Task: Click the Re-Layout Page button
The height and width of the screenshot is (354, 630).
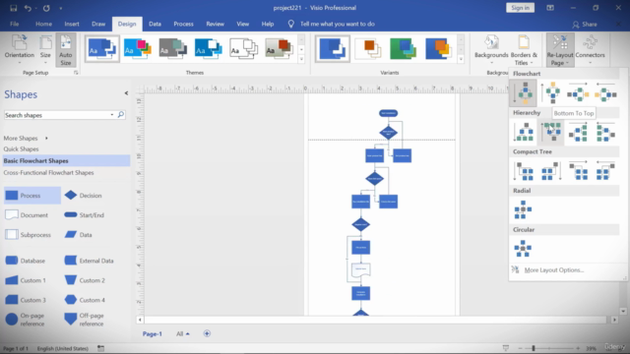Action: pyautogui.click(x=560, y=50)
